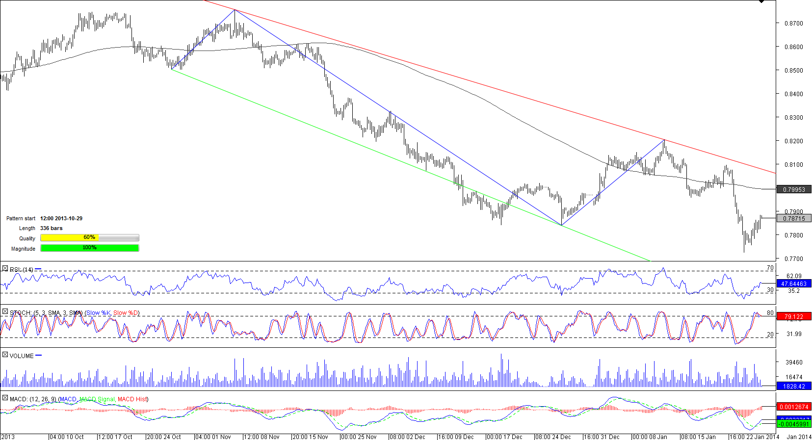Close the MACD indicator panel box

pyautogui.click(x=5, y=398)
